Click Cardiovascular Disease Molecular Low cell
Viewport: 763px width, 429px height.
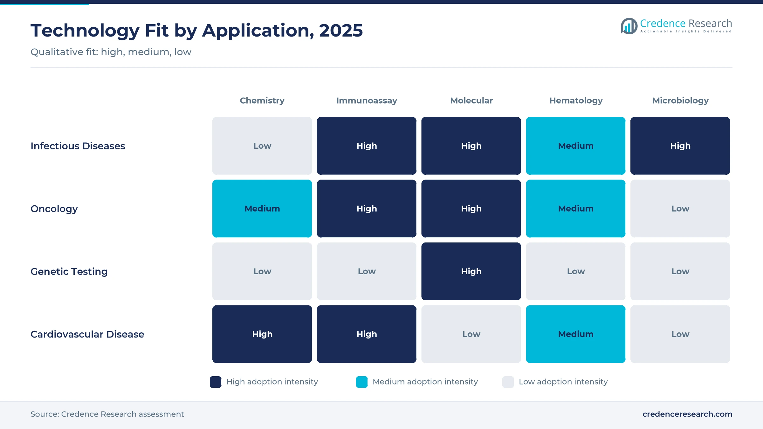click(x=471, y=334)
